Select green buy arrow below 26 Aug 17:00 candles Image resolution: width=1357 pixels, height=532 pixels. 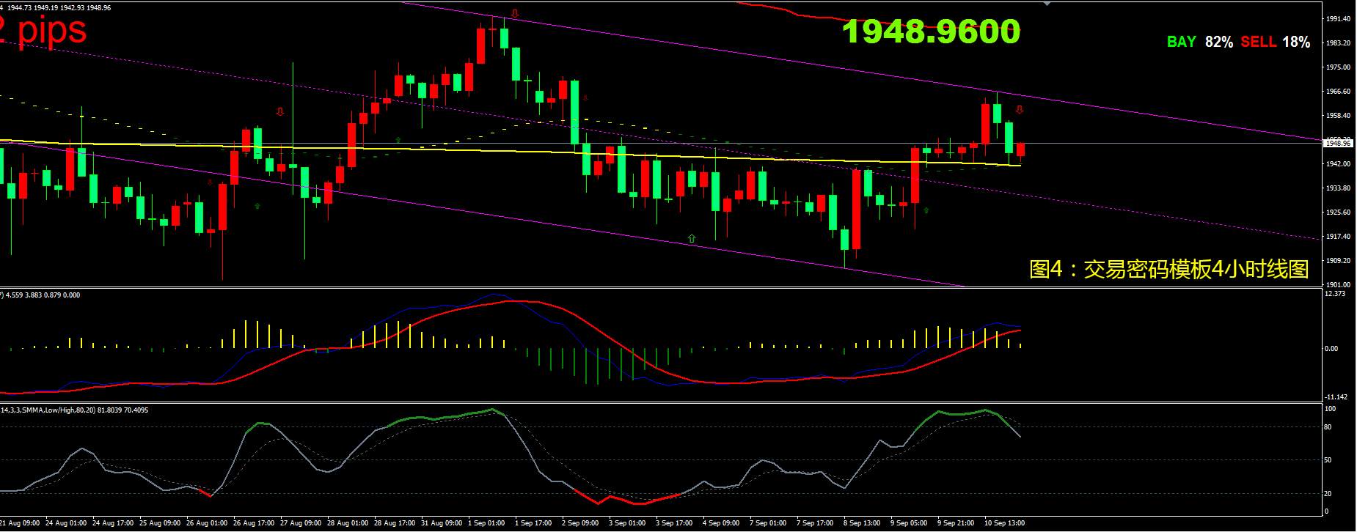click(257, 207)
